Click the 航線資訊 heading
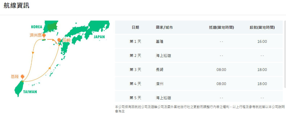 coord(16,6)
